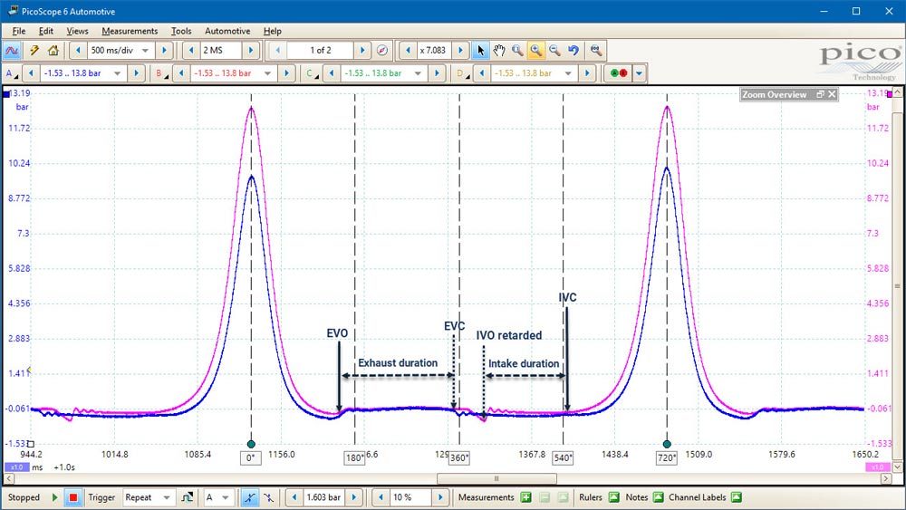
Task: Select the arrow pointer tool
Action: (481, 50)
